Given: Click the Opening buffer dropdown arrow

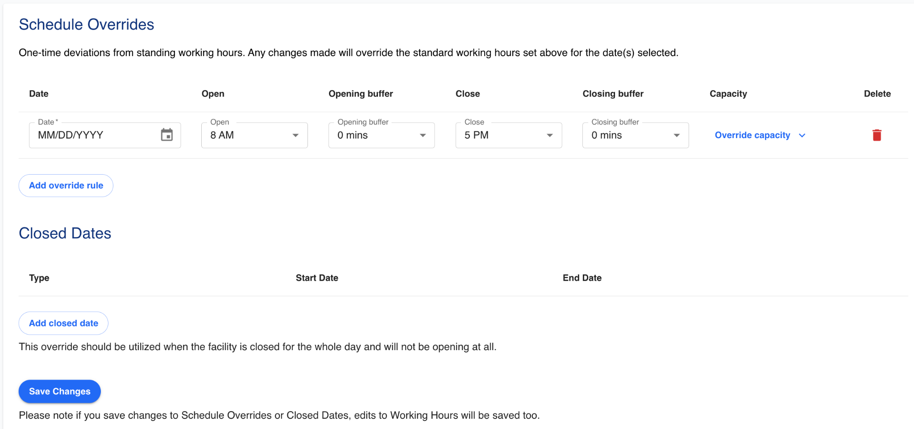Looking at the screenshot, I should tap(423, 135).
